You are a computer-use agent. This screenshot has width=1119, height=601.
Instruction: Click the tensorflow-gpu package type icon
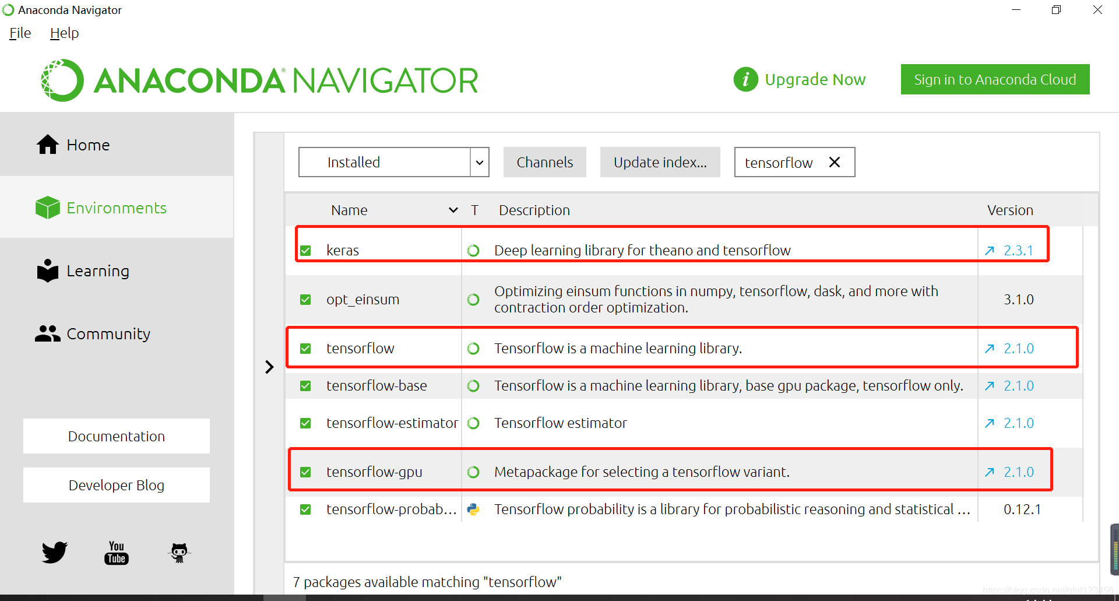coord(473,472)
